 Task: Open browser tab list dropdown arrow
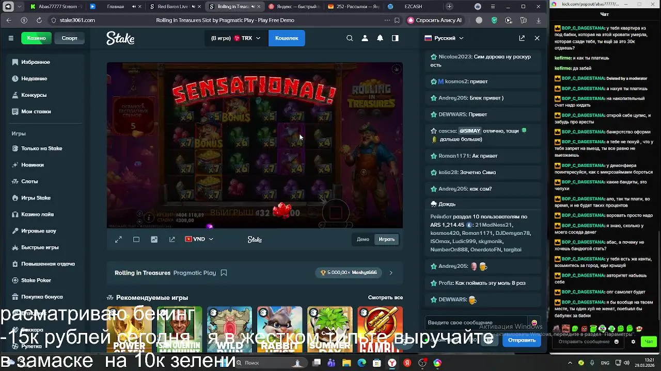tap(20, 7)
